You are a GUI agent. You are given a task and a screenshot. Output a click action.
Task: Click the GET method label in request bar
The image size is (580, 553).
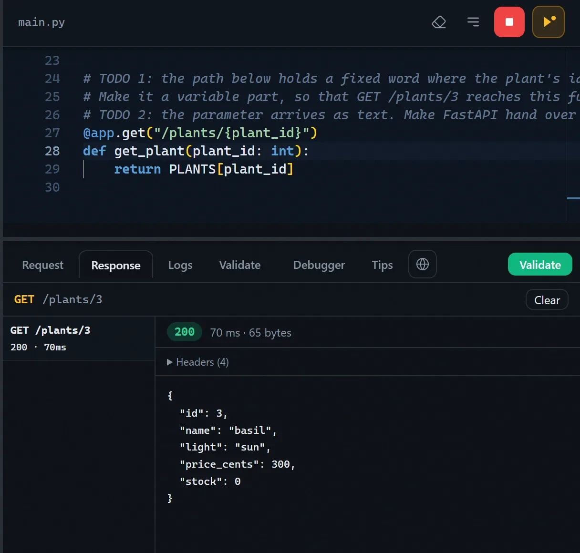[24, 299]
